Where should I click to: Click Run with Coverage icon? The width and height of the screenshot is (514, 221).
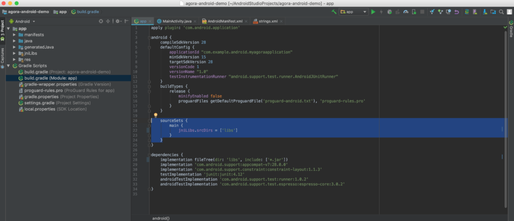coord(398,12)
